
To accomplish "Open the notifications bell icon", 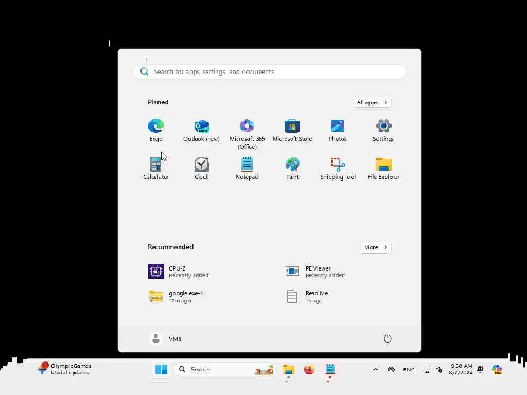I will [x=480, y=369].
